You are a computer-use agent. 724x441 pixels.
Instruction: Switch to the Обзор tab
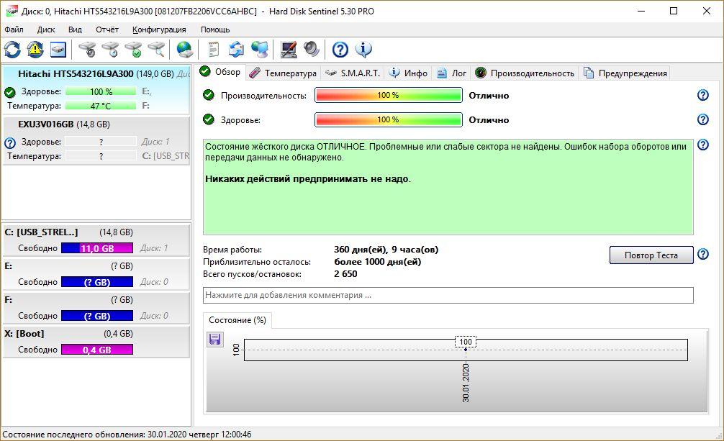(220, 72)
